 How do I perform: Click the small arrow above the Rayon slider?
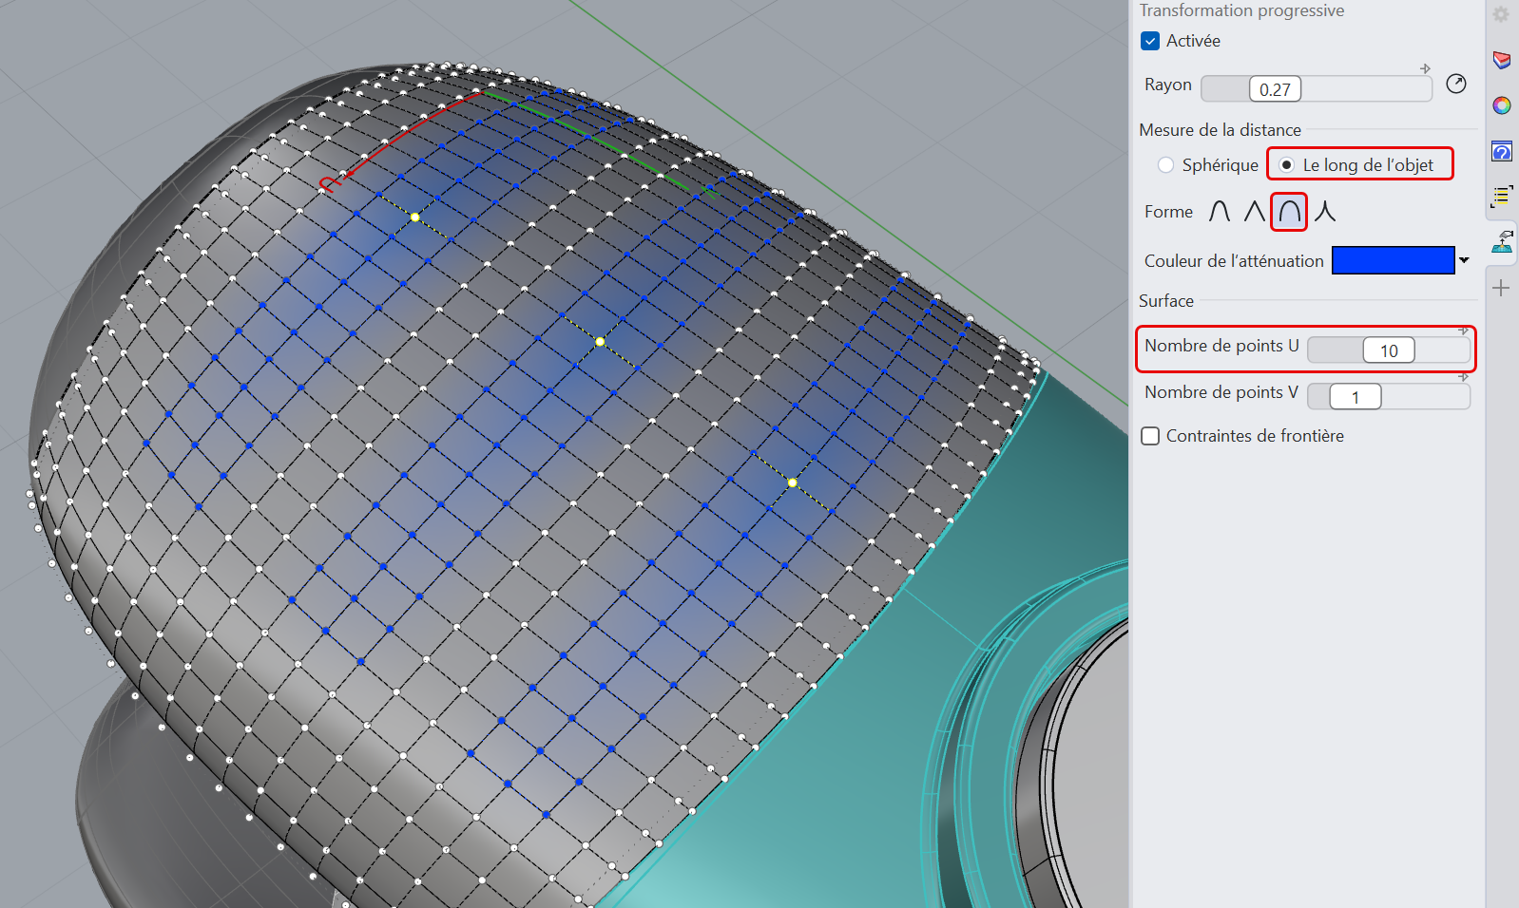1425,68
